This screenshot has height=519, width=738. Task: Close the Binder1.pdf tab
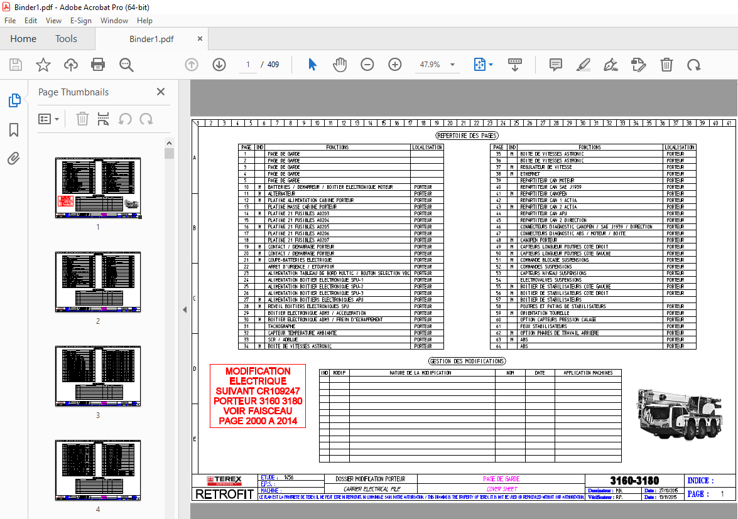point(200,38)
